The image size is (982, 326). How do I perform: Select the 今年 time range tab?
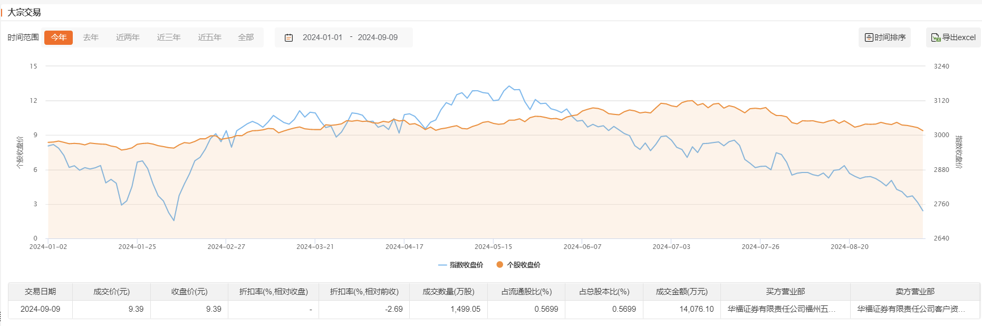point(59,37)
